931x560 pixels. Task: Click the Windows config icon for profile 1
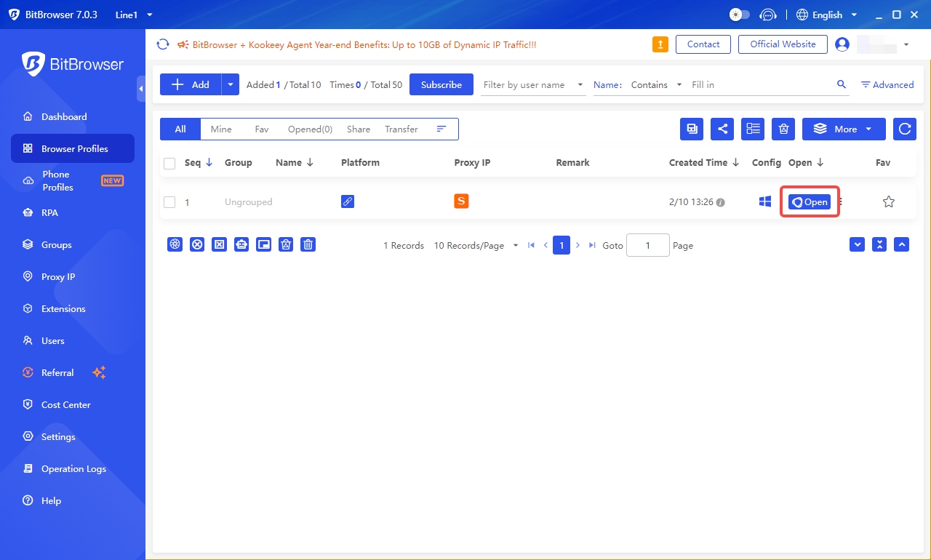[x=764, y=202]
